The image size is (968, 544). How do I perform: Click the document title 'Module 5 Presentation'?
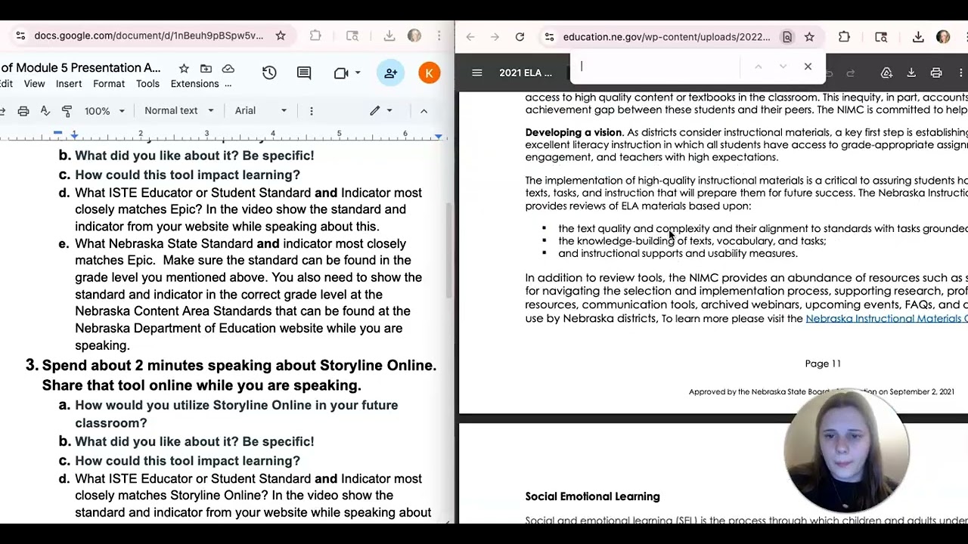pyautogui.click(x=80, y=68)
